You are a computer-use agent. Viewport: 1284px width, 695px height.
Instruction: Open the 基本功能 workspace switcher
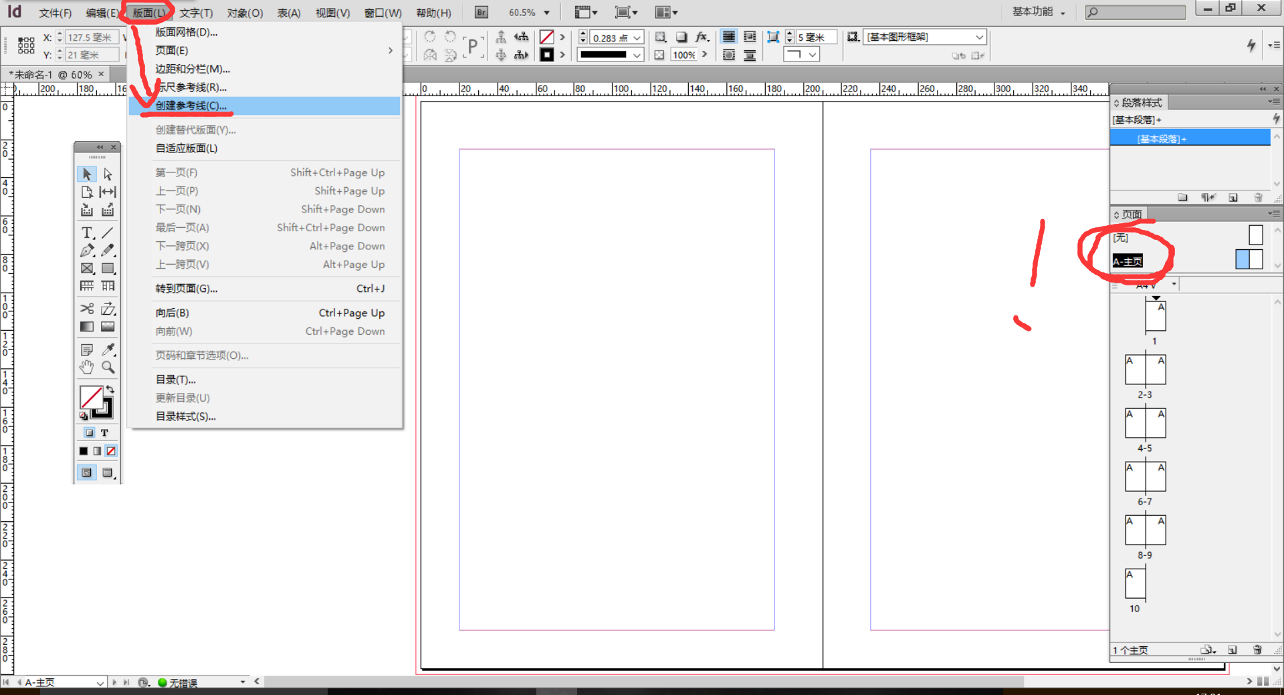click(x=1039, y=12)
